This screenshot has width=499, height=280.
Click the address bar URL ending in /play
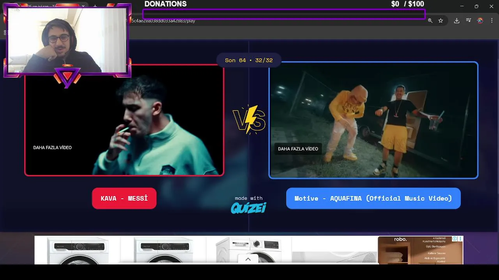click(164, 21)
